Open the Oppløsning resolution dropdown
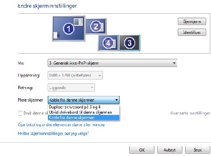Viewport: 211px width, 156px height. click(x=75, y=75)
